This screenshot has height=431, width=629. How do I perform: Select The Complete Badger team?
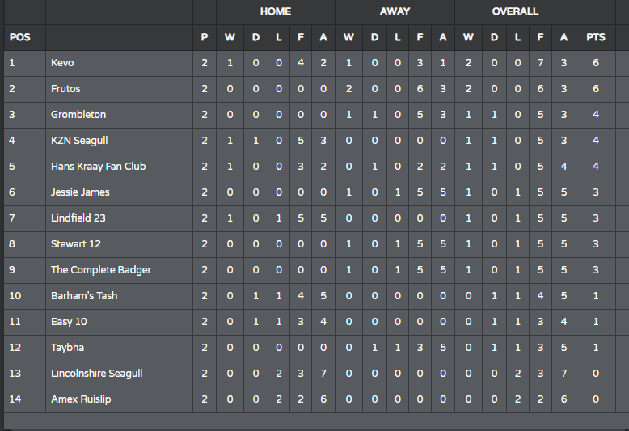[101, 269]
